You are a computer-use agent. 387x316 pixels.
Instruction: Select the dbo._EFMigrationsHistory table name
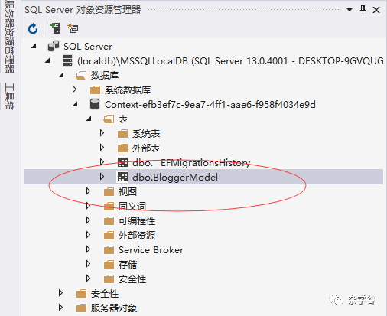point(191,163)
